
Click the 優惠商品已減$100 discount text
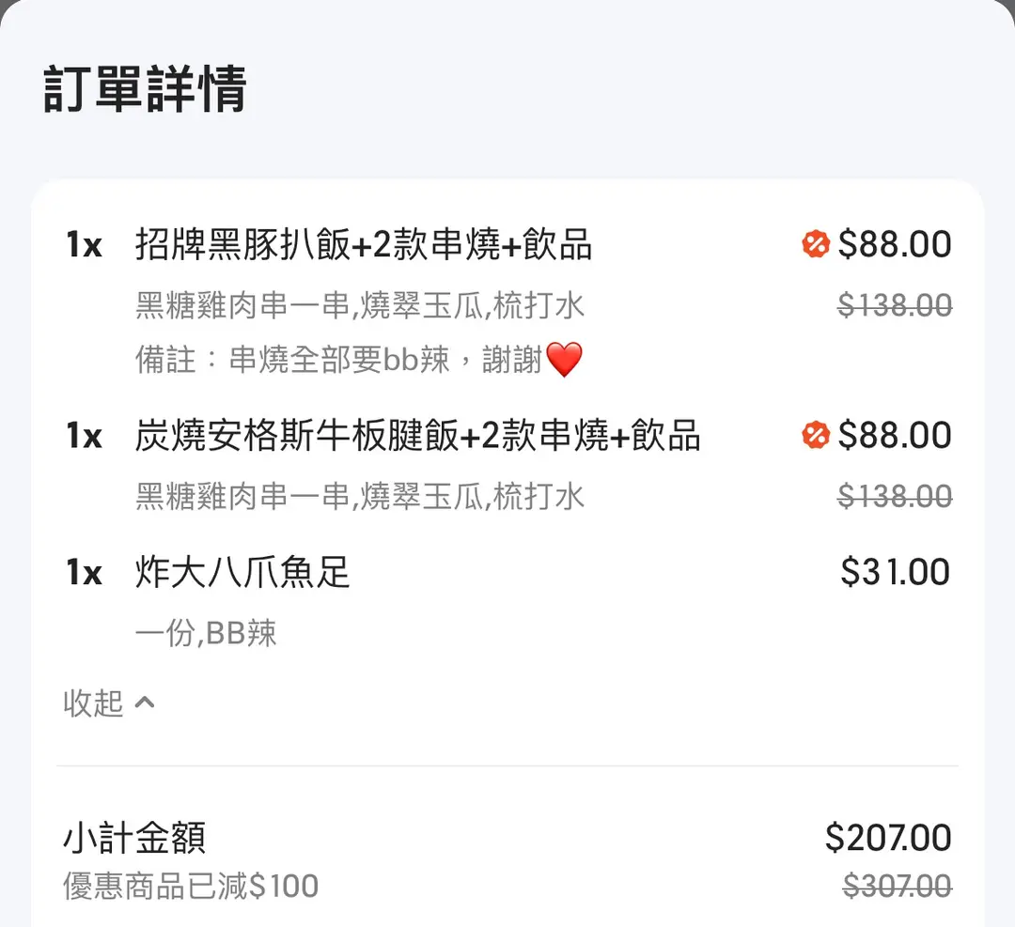coord(191,887)
